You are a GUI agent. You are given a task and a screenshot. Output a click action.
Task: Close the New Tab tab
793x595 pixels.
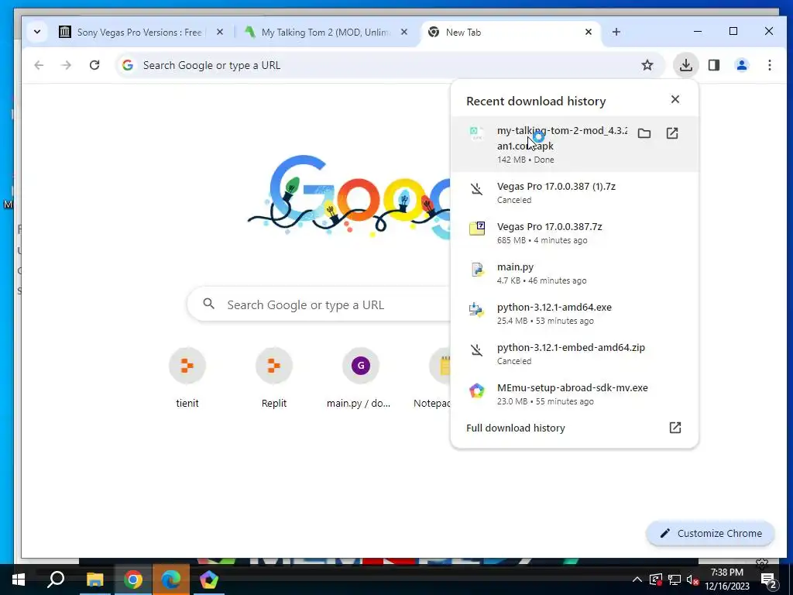pos(589,32)
